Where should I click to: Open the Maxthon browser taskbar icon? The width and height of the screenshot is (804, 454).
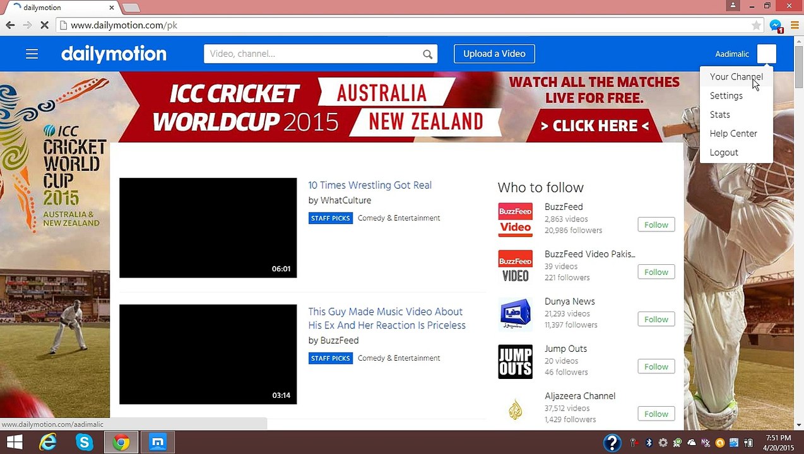[x=158, y=443]
